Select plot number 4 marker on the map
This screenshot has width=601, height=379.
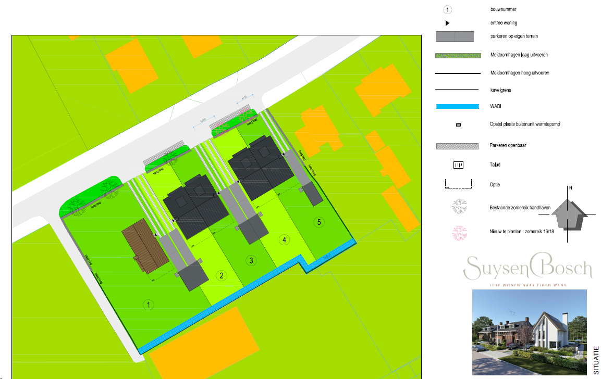coord(284,240)
